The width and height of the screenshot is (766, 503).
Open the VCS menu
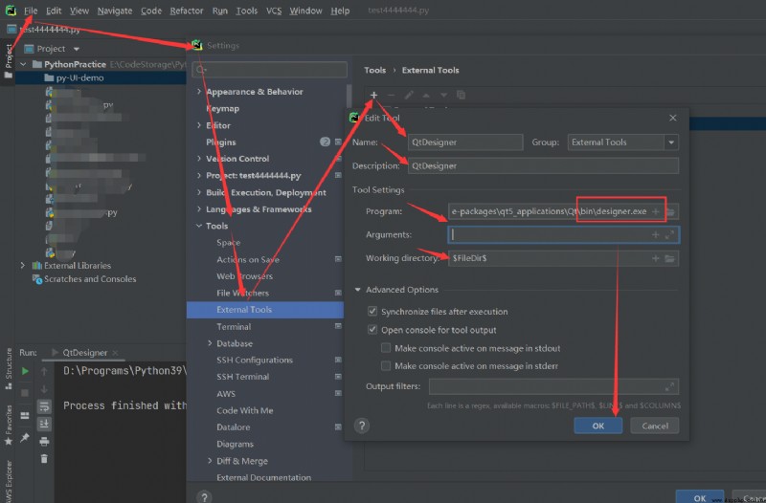[274, 11]
